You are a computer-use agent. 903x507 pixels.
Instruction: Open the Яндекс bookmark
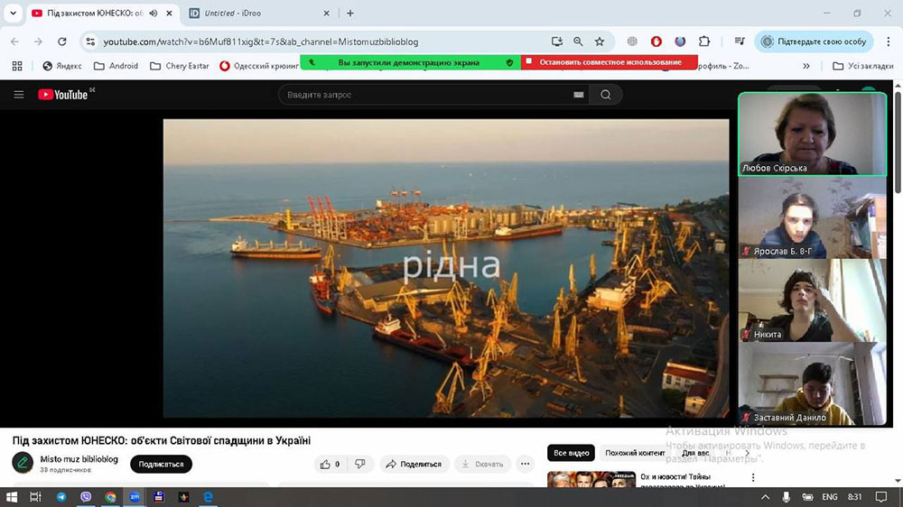[x=62, y=66]
